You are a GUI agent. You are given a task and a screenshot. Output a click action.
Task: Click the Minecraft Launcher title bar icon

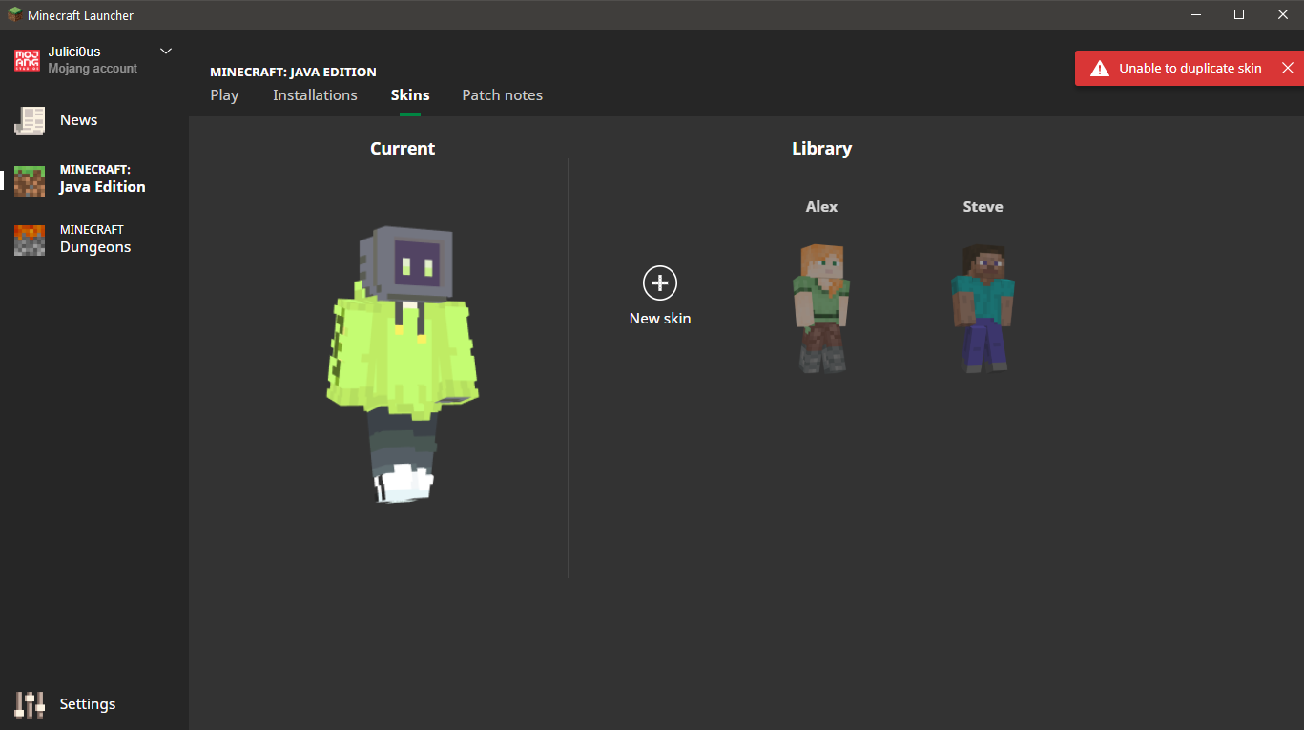(14, 15)
